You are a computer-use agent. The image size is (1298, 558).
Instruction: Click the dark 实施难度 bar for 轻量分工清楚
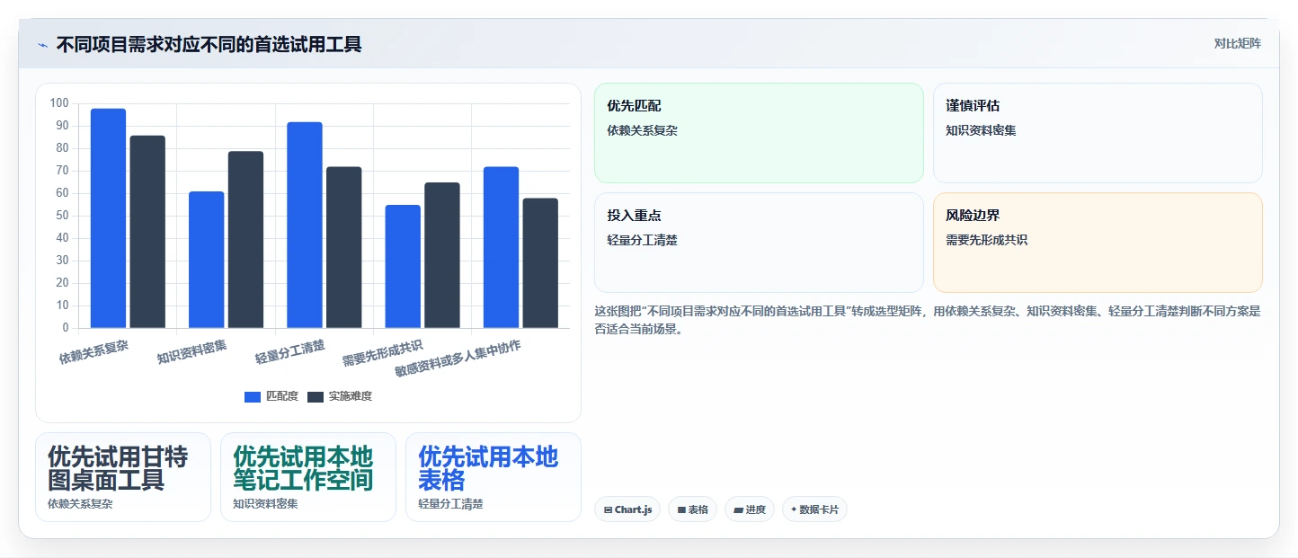pyautogui.click(x=344, y=247)
